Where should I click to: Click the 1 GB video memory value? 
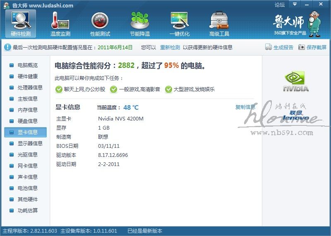(x=104, y=128)
